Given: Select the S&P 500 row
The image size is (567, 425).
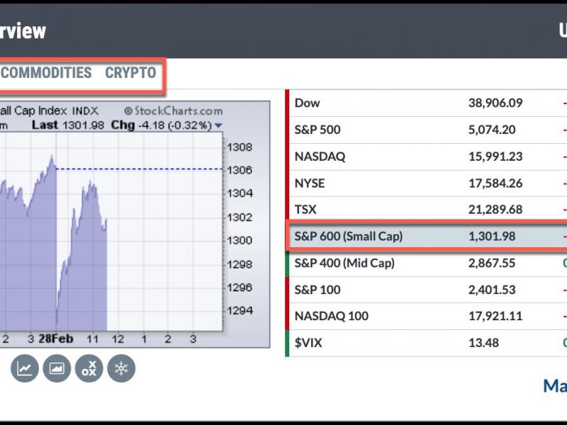Looking at the screenshot, I should (426, 130).
